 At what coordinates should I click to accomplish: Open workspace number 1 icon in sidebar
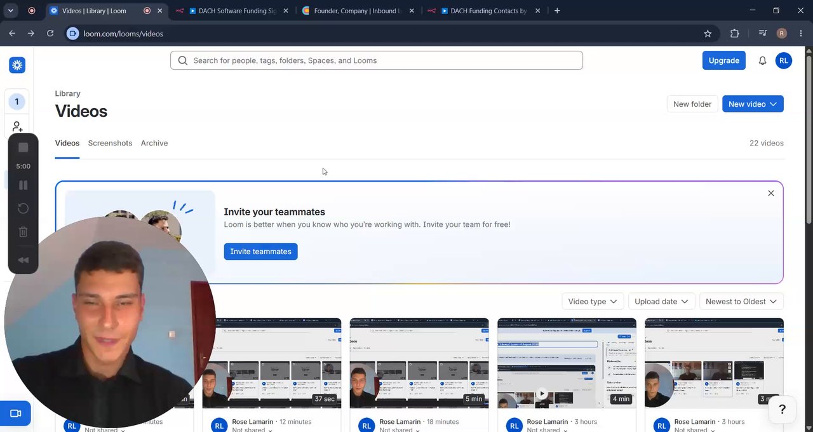pyautogui.click(x=17, y=102)
